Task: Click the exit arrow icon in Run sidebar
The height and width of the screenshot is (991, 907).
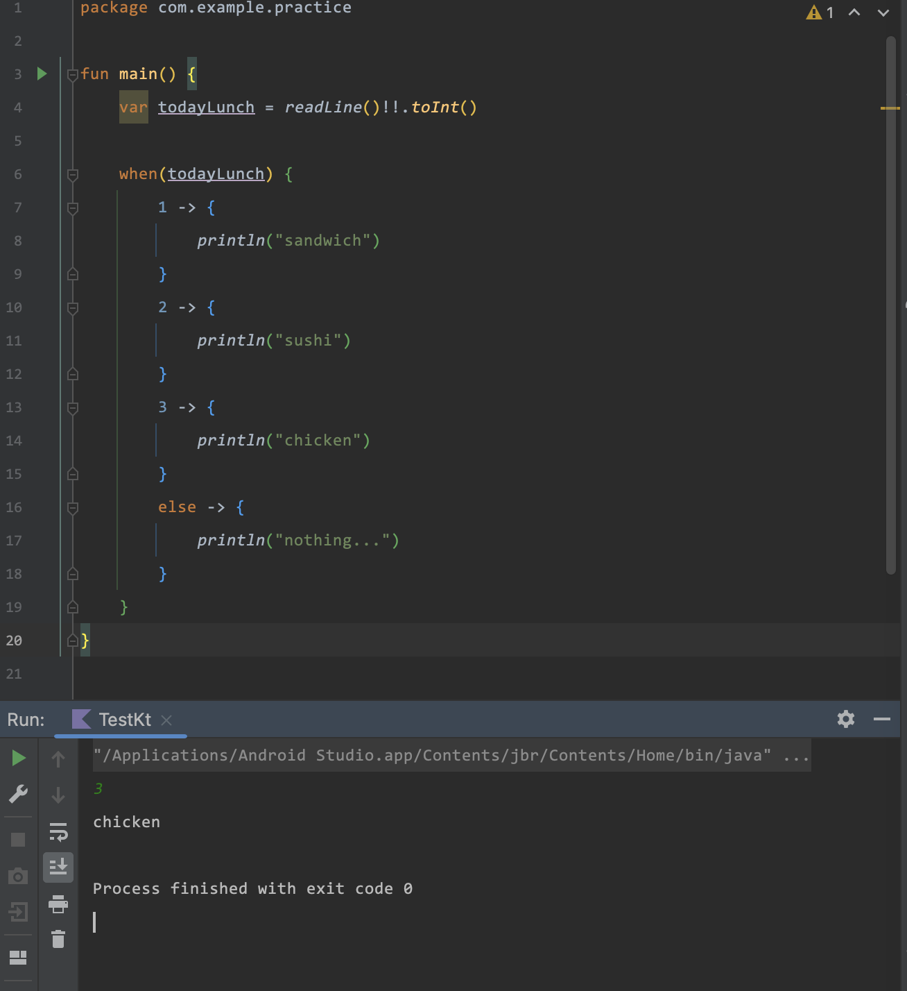Action: click(x=18, y=911)
